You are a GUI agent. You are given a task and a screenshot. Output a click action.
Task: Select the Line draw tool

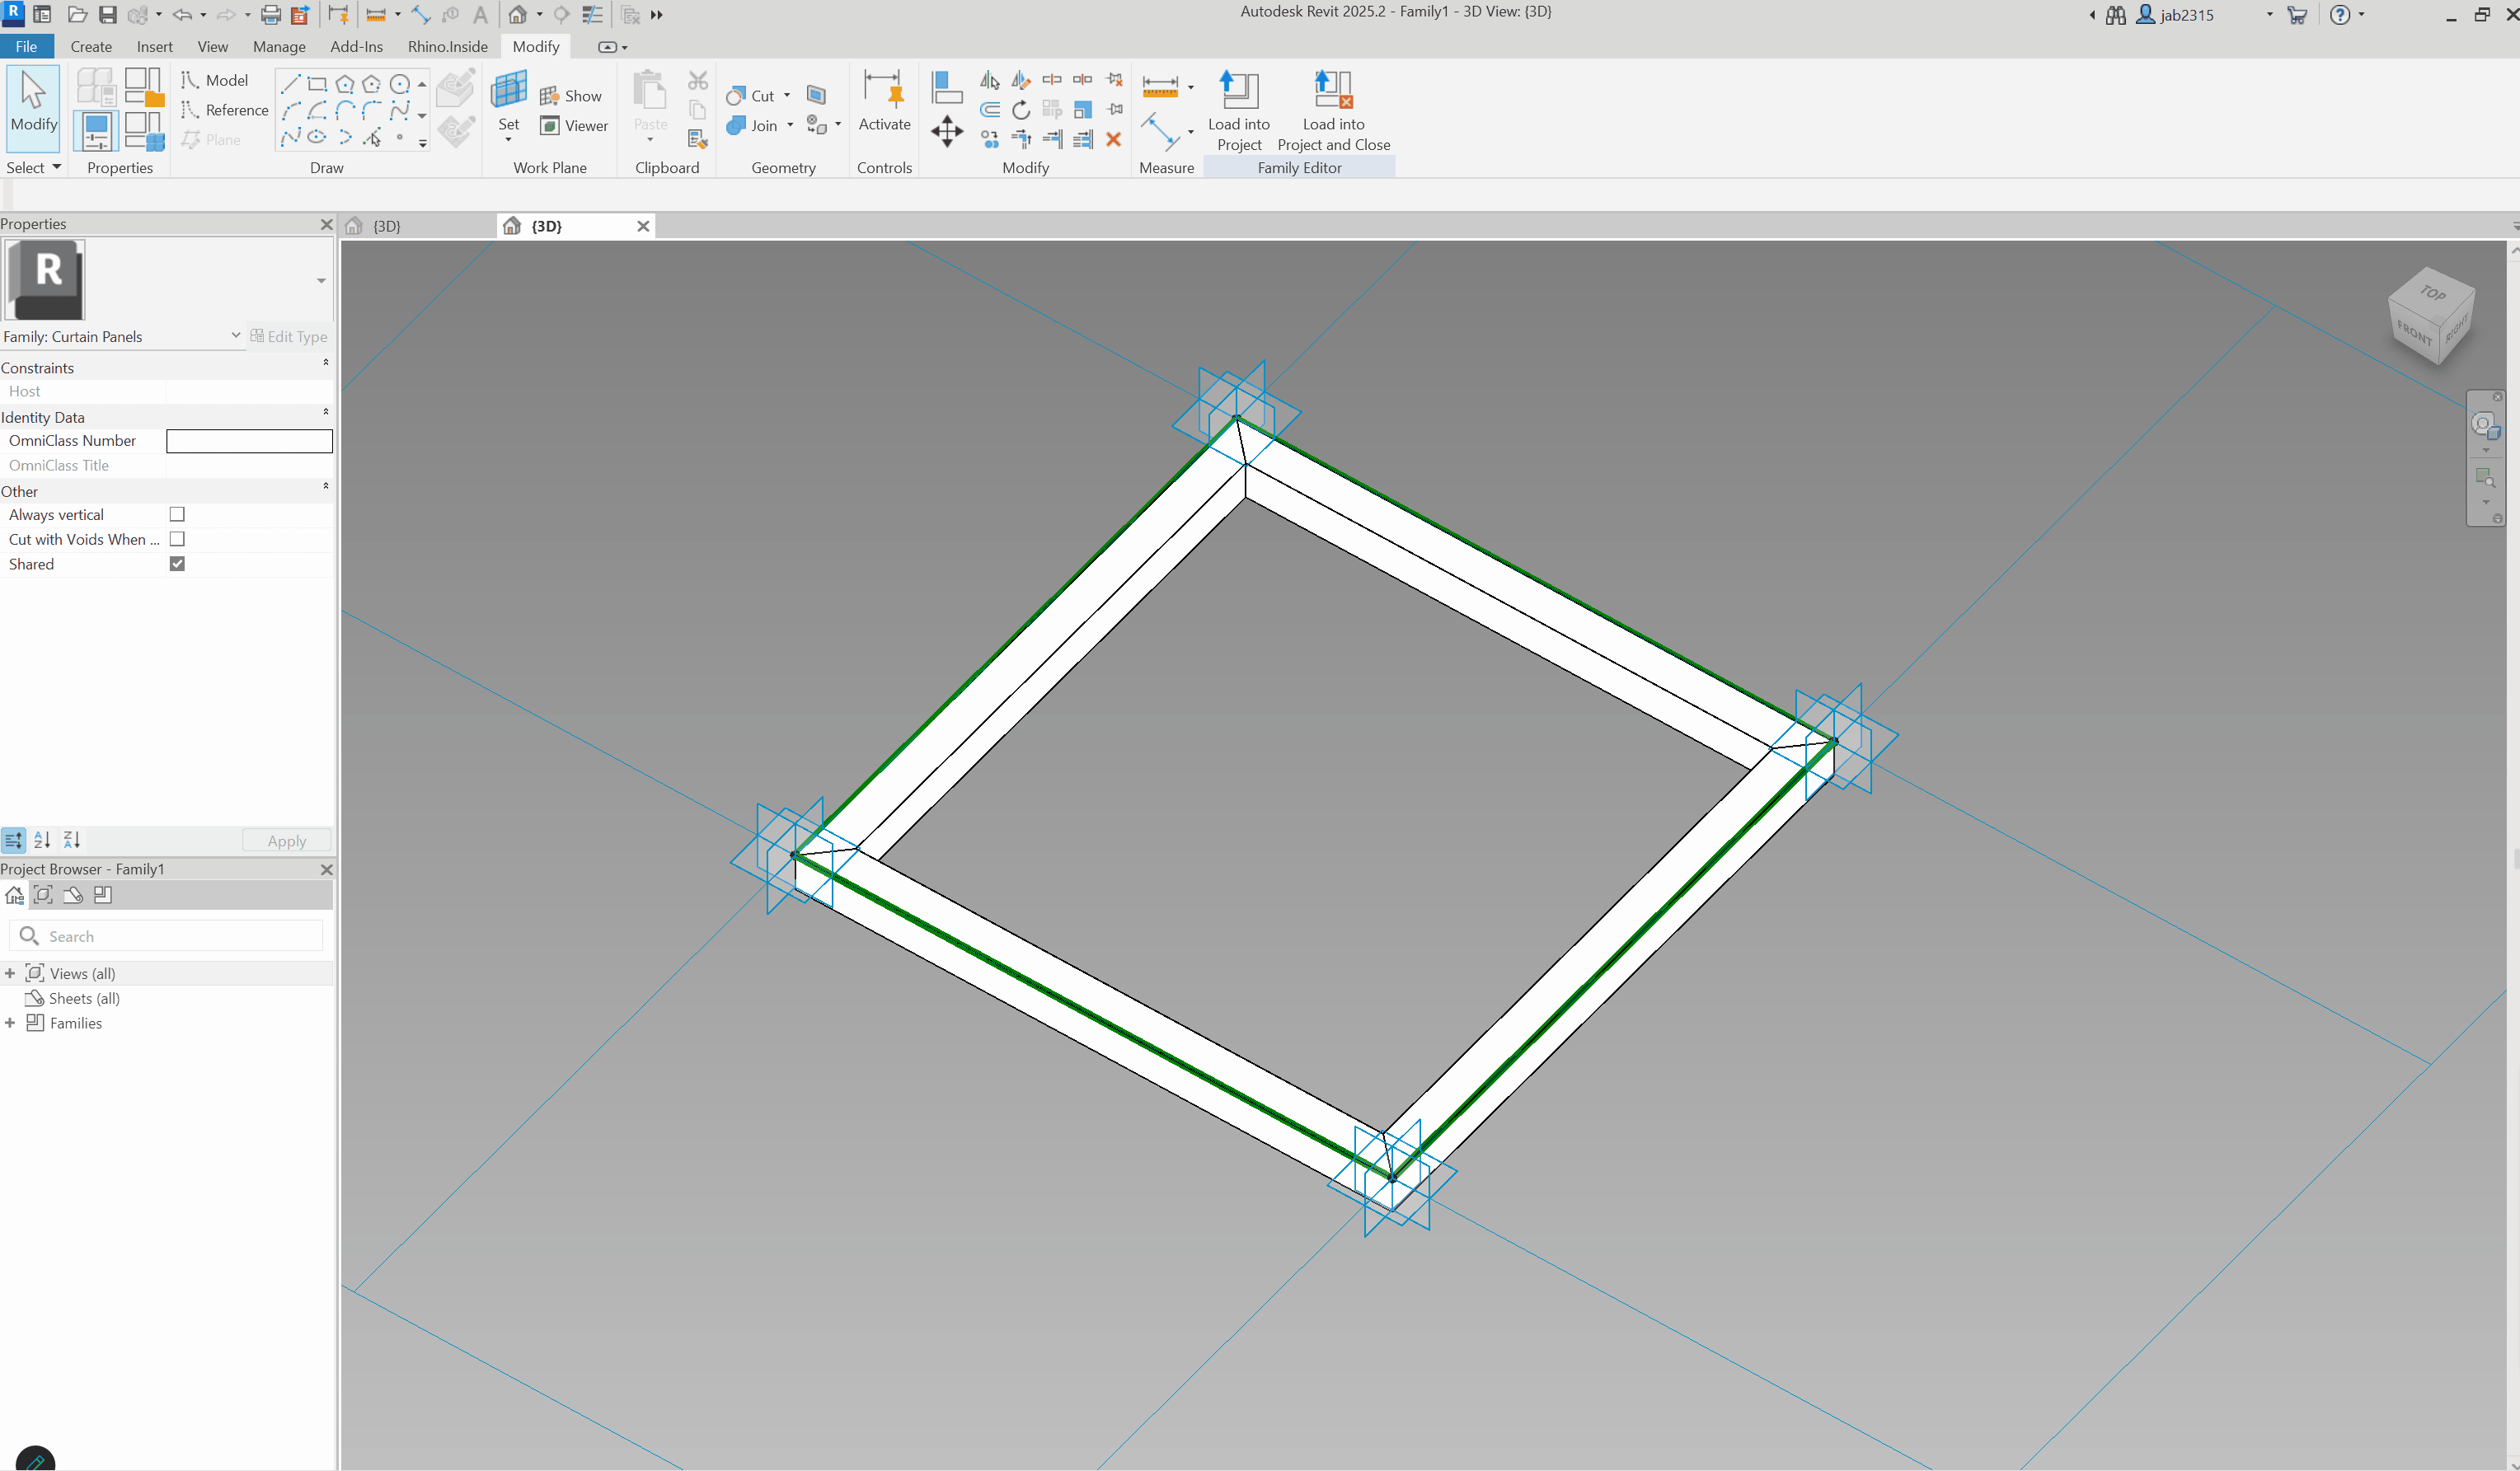click(x=290, y=84)
